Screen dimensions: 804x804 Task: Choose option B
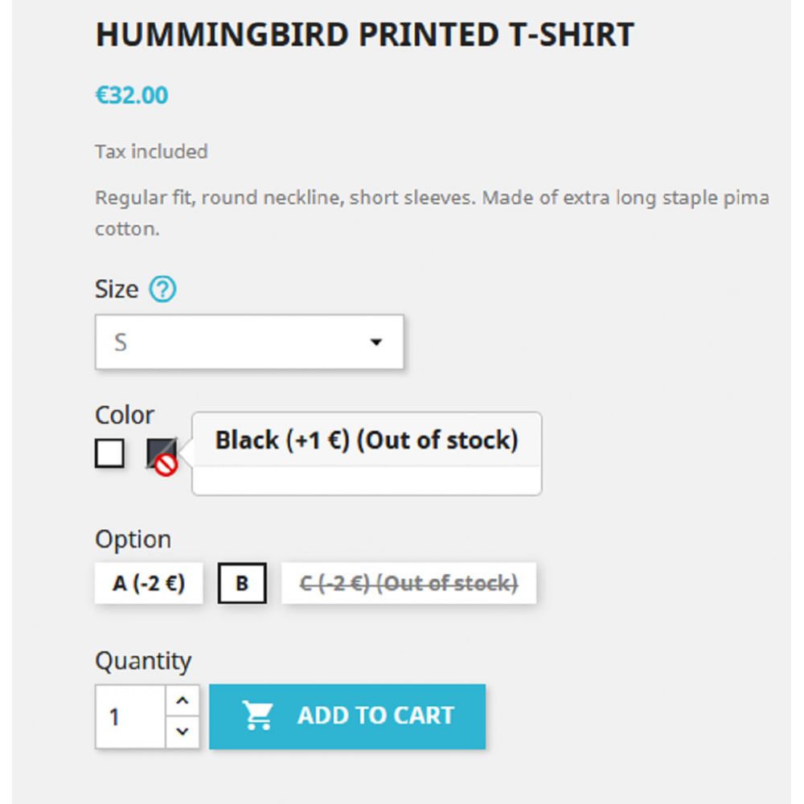pyautogui.click(x=242, y=583)
